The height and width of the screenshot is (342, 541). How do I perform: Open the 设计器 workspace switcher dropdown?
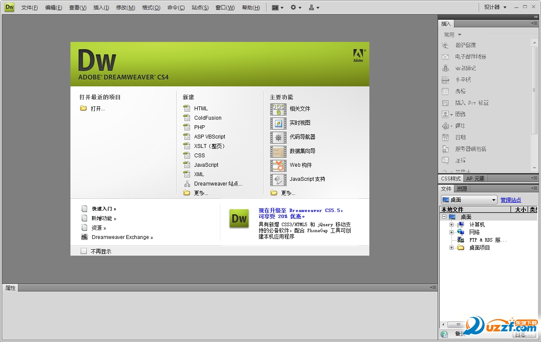(x=495, y=7)
